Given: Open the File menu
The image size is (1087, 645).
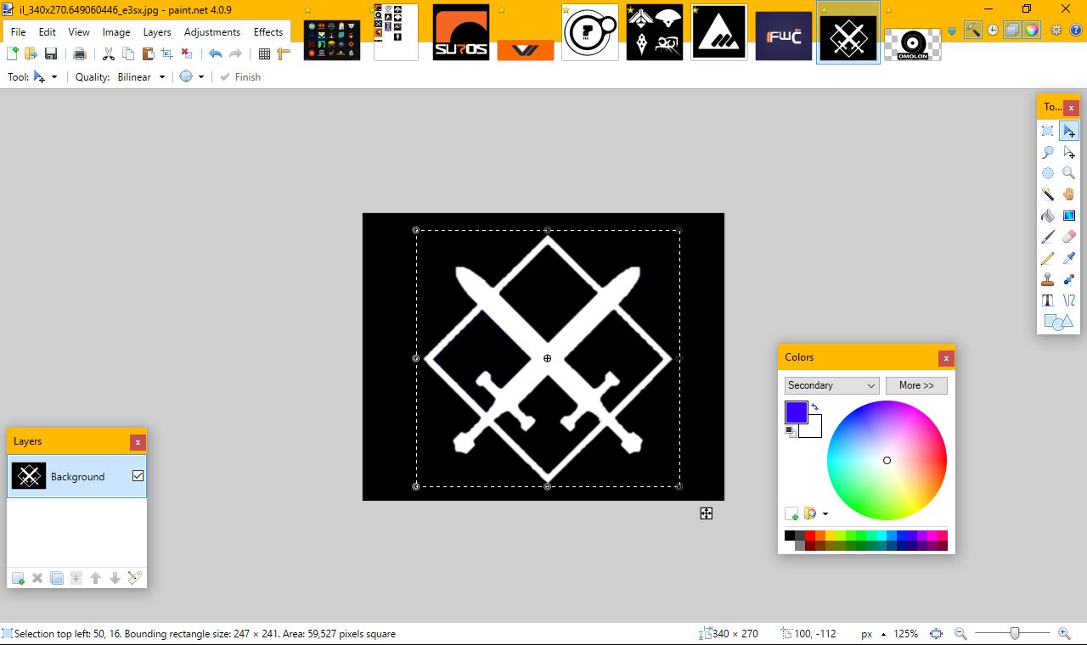Looking at the screenshot, I should (18, 31).
